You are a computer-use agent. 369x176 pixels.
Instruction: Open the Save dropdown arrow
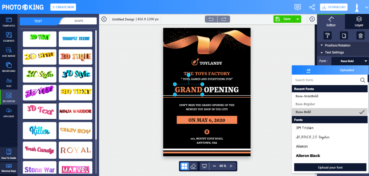coord(298,19)
